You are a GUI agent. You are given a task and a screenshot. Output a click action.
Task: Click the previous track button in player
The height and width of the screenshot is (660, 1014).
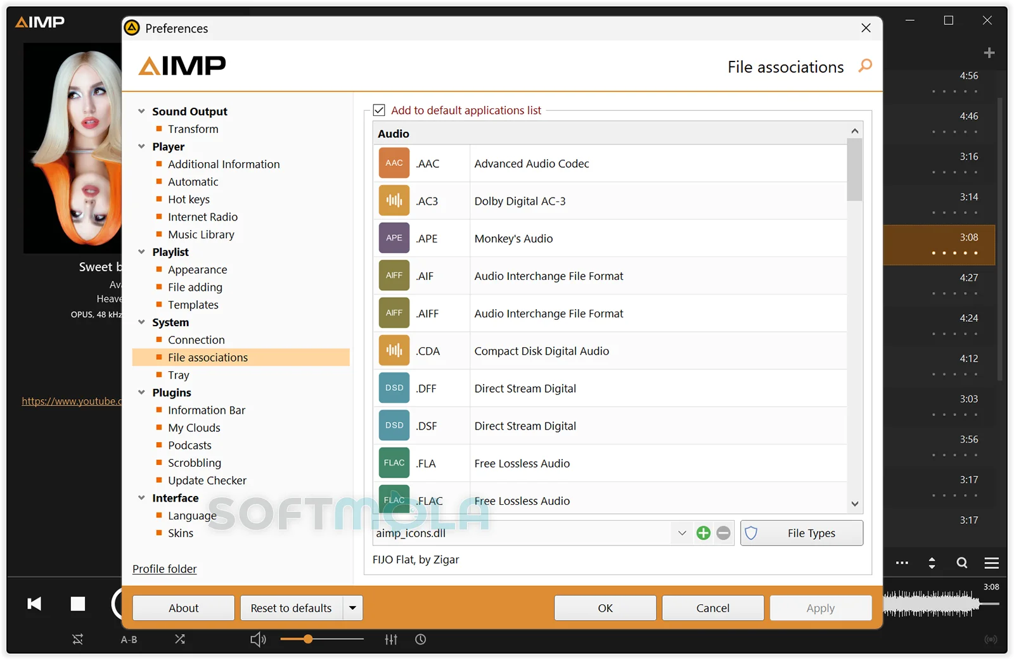[x=34, y=604]
